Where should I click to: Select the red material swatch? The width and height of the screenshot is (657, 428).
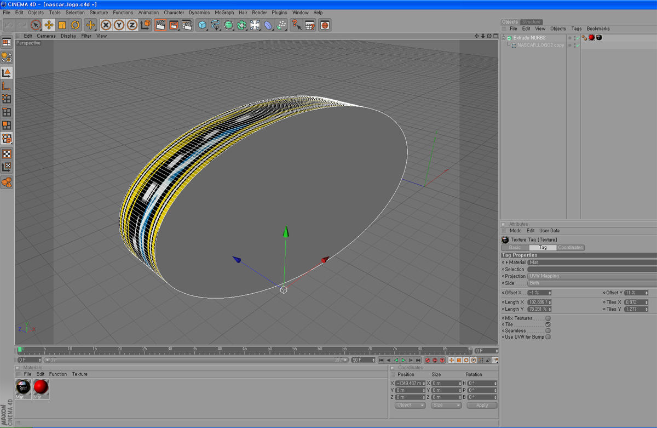41,389
